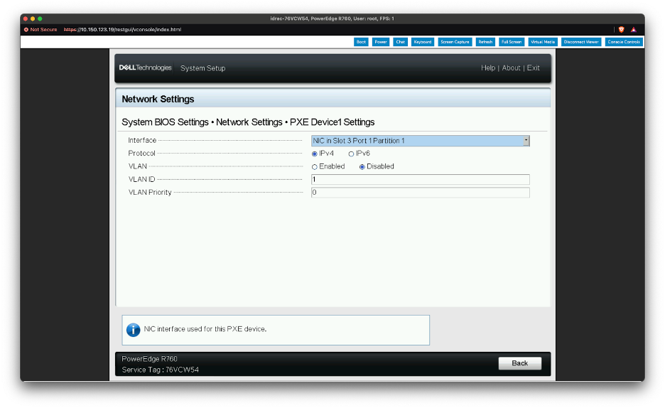
Task: Click the VLAN ID input field
Action: [420, 180]
